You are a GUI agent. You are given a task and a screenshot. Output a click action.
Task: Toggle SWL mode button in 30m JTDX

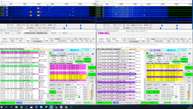(x=156, y=92)
